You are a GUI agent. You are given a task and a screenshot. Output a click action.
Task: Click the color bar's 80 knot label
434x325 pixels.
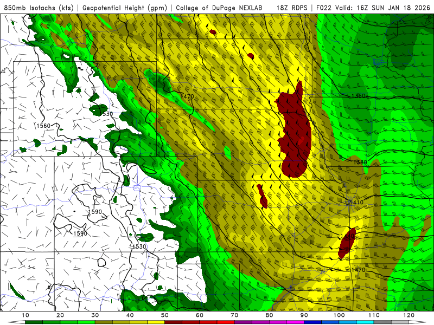click(x=269, y=315)
